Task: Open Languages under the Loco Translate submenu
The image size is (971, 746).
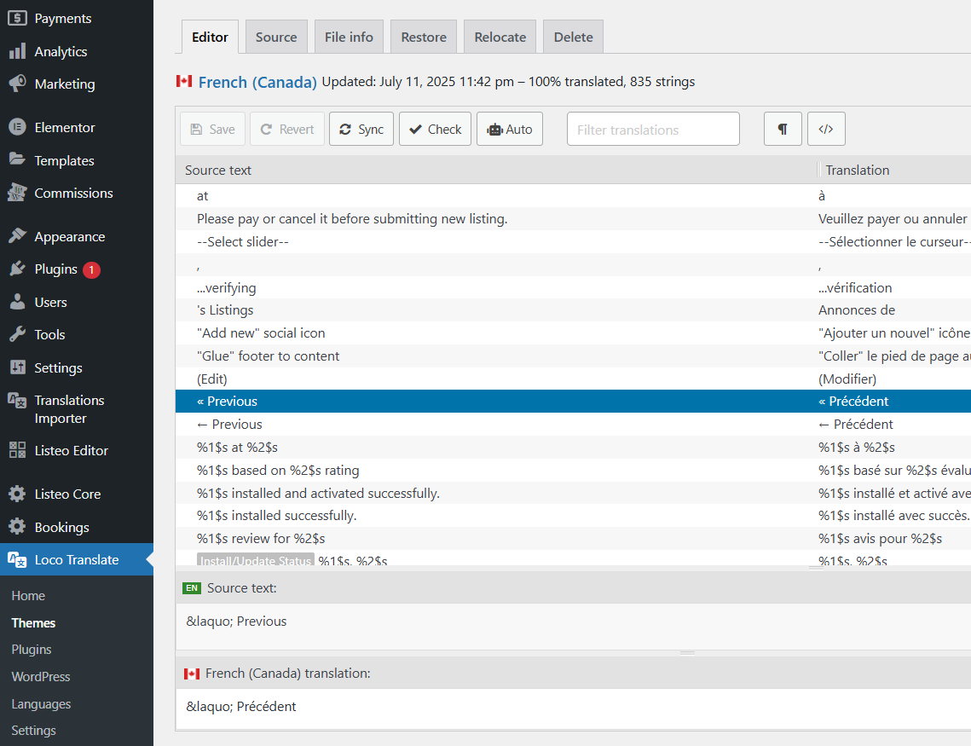Action: click(41, 704)
